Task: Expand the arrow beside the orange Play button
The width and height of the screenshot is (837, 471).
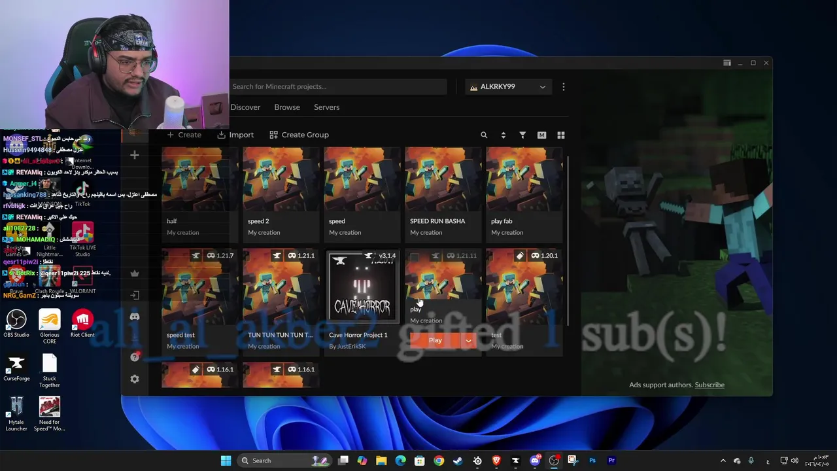Action: 468,340
